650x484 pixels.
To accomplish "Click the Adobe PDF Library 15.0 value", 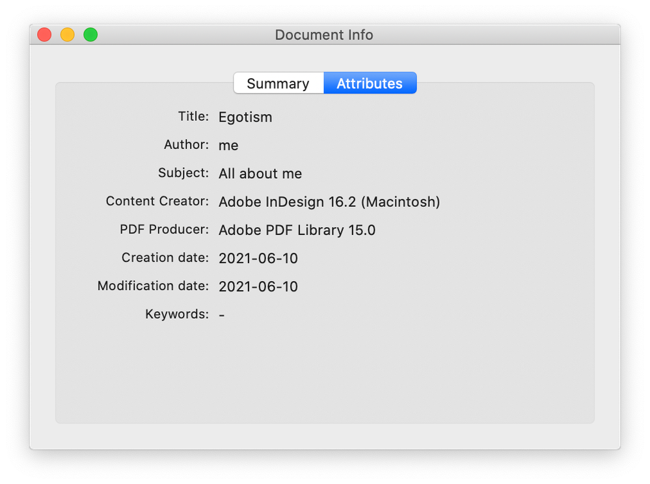I will coord(297,230).
